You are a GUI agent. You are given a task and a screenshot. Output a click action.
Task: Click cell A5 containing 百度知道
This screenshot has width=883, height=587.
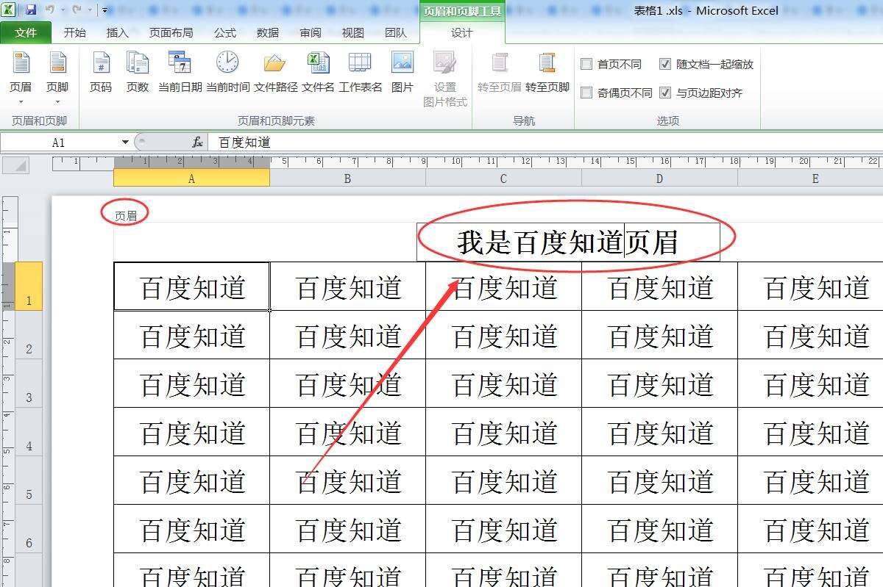[x=192, y=480]
